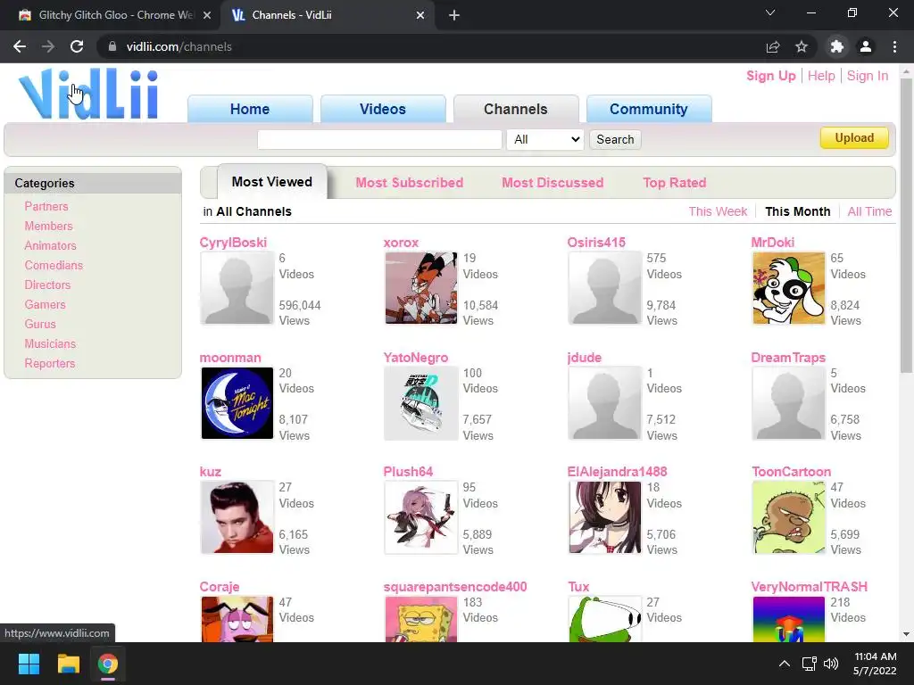This screenshot has height=685, width=914.
Task: Close the Channels - VidLii tab
Action: [x=420, y=15]
